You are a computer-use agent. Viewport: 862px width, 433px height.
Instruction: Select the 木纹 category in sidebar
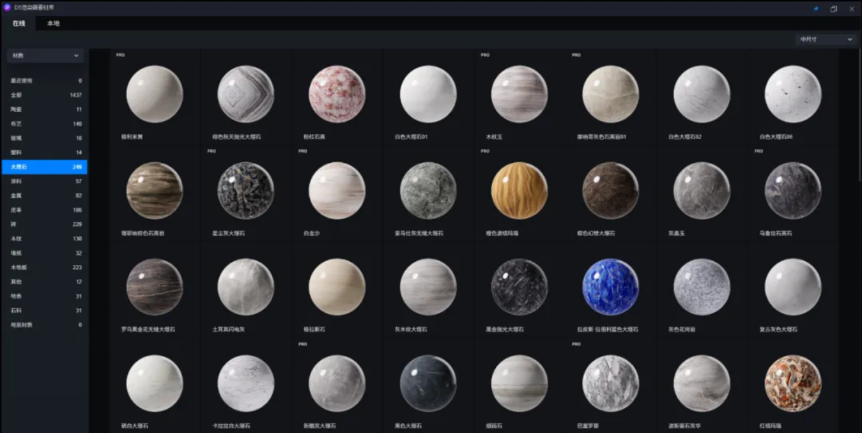[45, 239]
